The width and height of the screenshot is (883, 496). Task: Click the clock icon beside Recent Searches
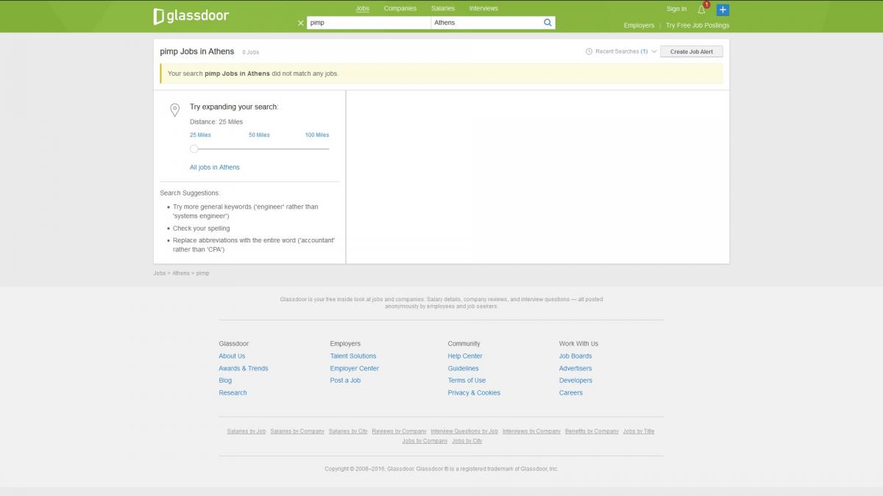click(x=589, y=51)
